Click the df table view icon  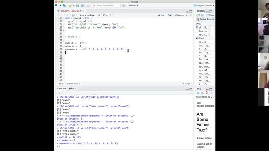[209, 27]
